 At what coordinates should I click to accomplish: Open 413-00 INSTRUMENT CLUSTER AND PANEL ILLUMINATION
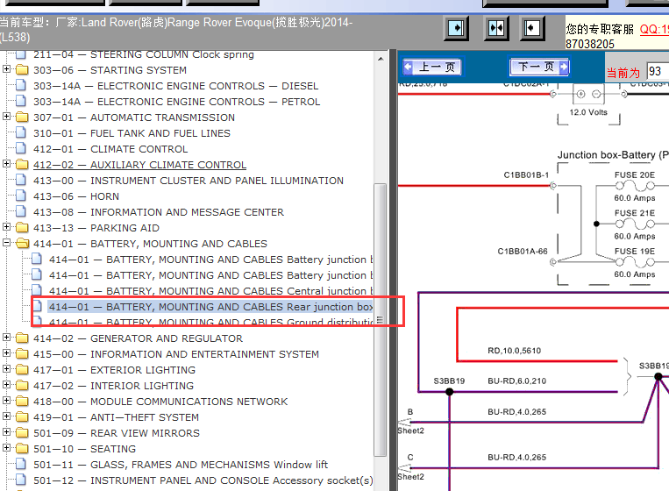189,181
